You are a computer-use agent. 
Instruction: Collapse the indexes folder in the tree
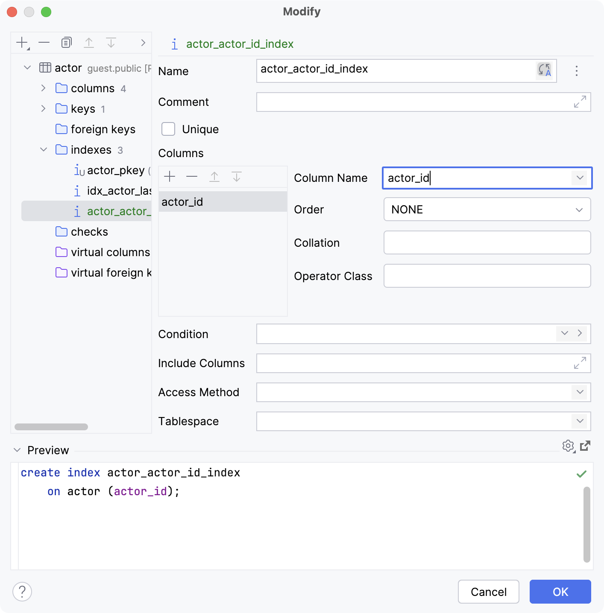(x=43, y=149)
